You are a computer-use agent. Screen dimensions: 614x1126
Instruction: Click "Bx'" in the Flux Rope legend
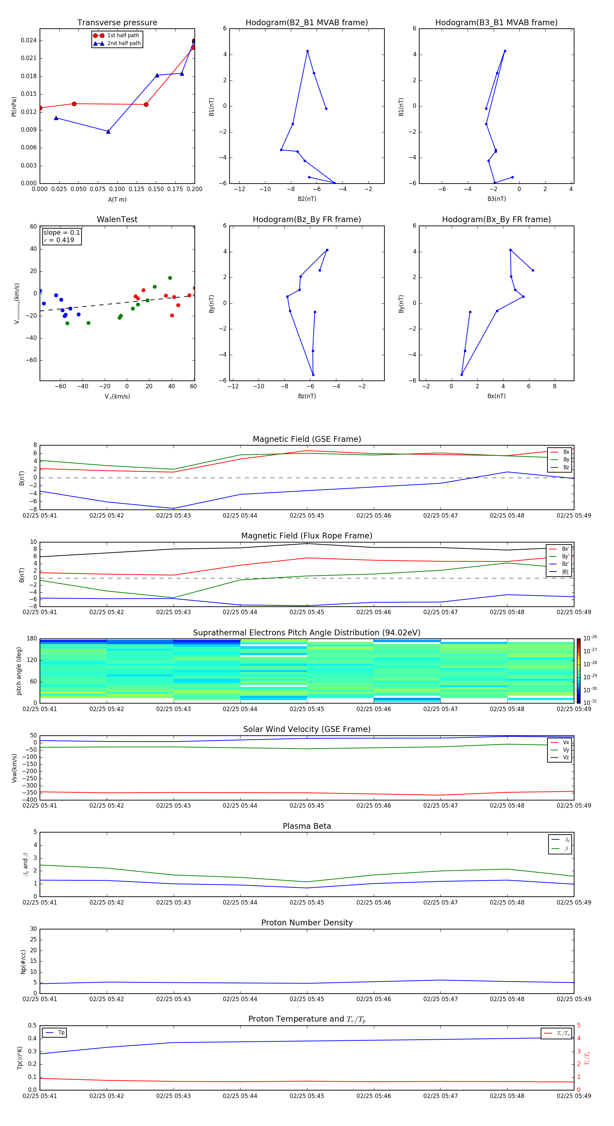click(x=559, y=549)
